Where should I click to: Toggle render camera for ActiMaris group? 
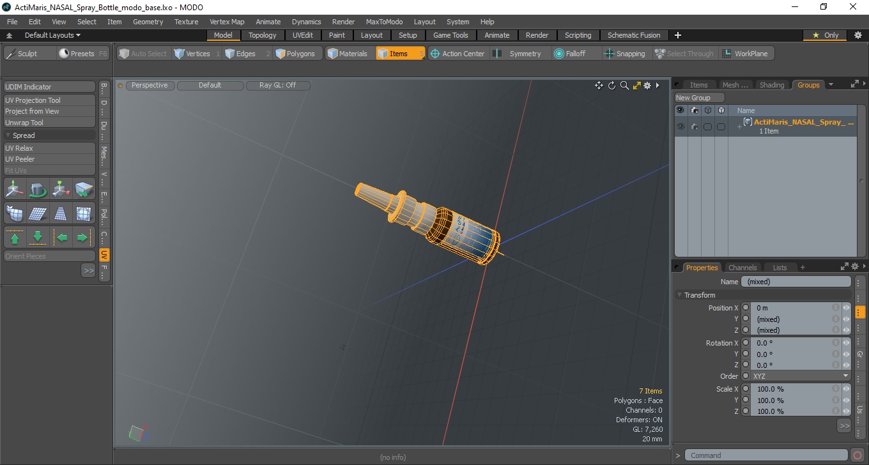(694, 126)
